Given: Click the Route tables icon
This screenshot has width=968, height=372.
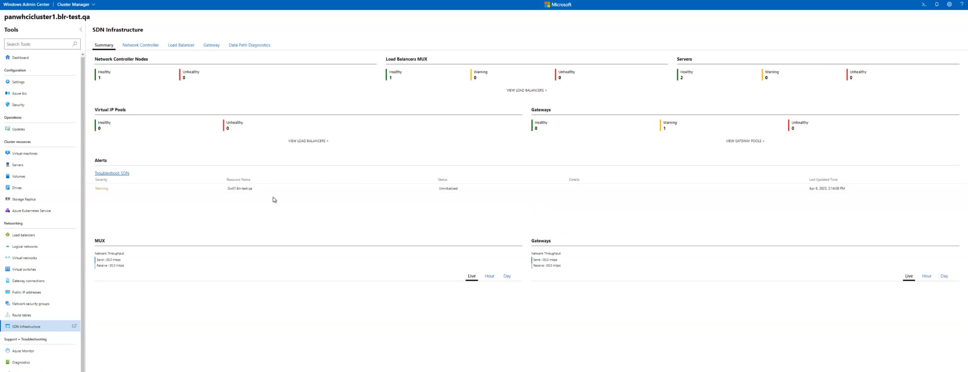Looking at the screenshot, I should pos(8,315).
